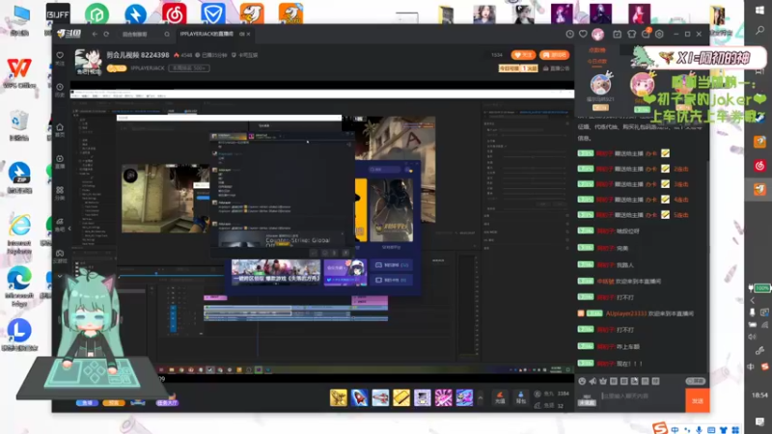Click the Windows taskbar search icon
The height and width of the screenshot is (434, 772).
[759, 31]
